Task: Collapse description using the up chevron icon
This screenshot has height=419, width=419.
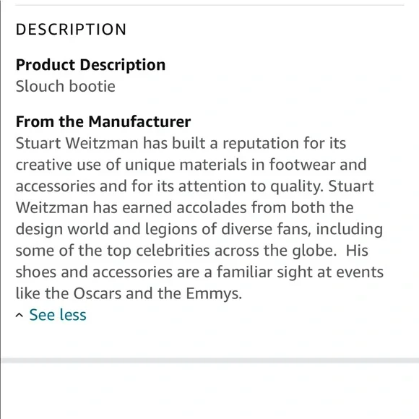Action: (x=20, y=316)
